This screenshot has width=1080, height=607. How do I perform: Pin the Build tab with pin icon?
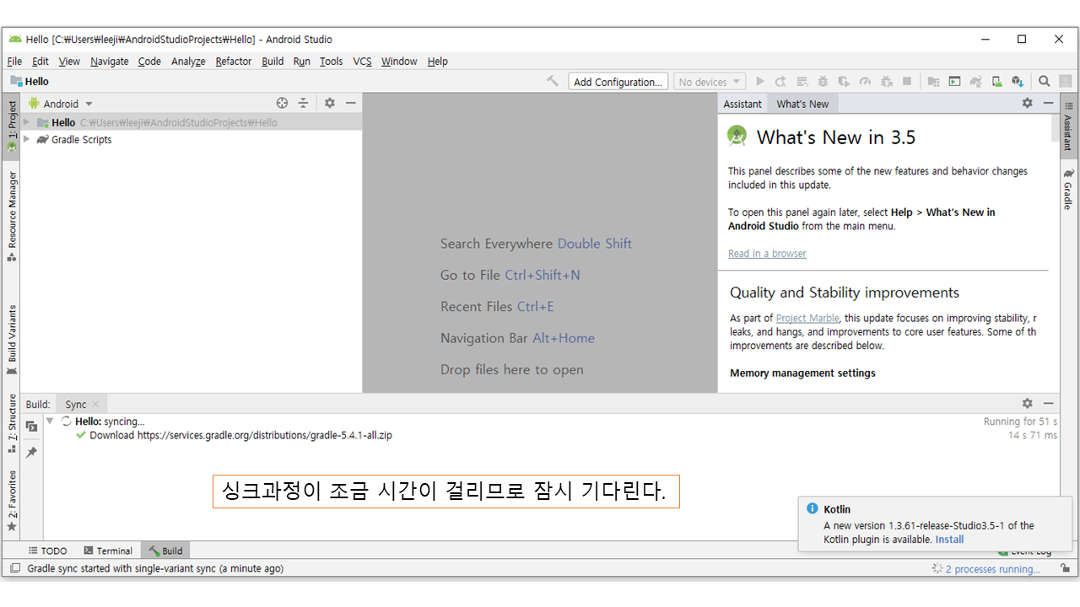click(31, 453)
